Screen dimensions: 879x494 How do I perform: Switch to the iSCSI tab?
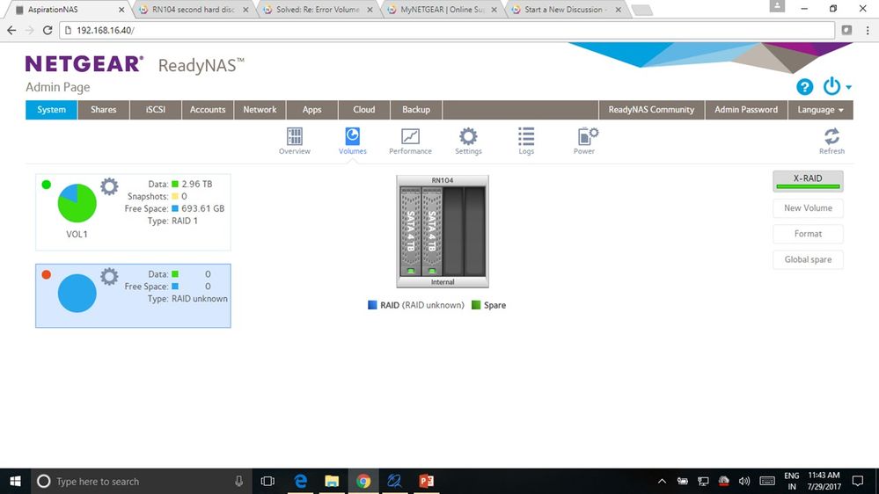tap(156, 110)
